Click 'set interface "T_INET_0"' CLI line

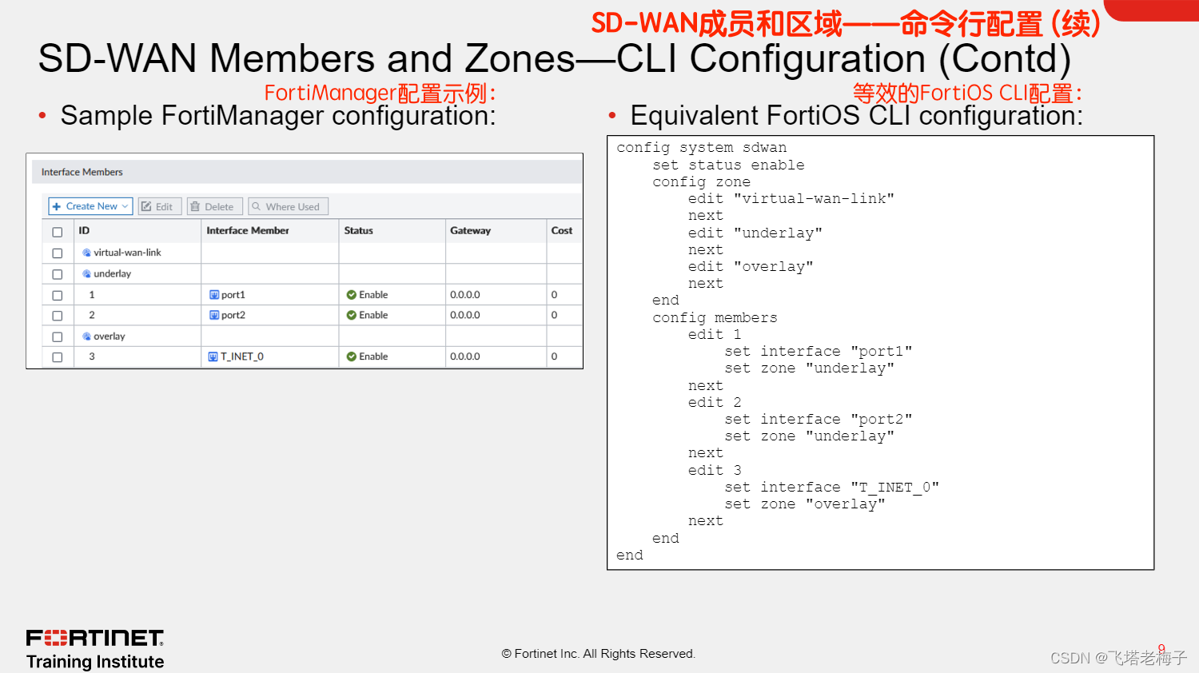click(x=832, y=488)
